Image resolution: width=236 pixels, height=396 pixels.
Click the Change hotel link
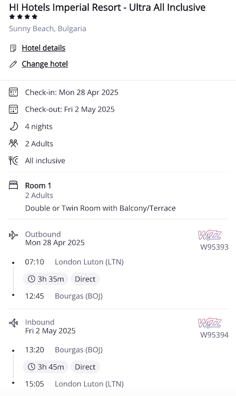(45, 64)
